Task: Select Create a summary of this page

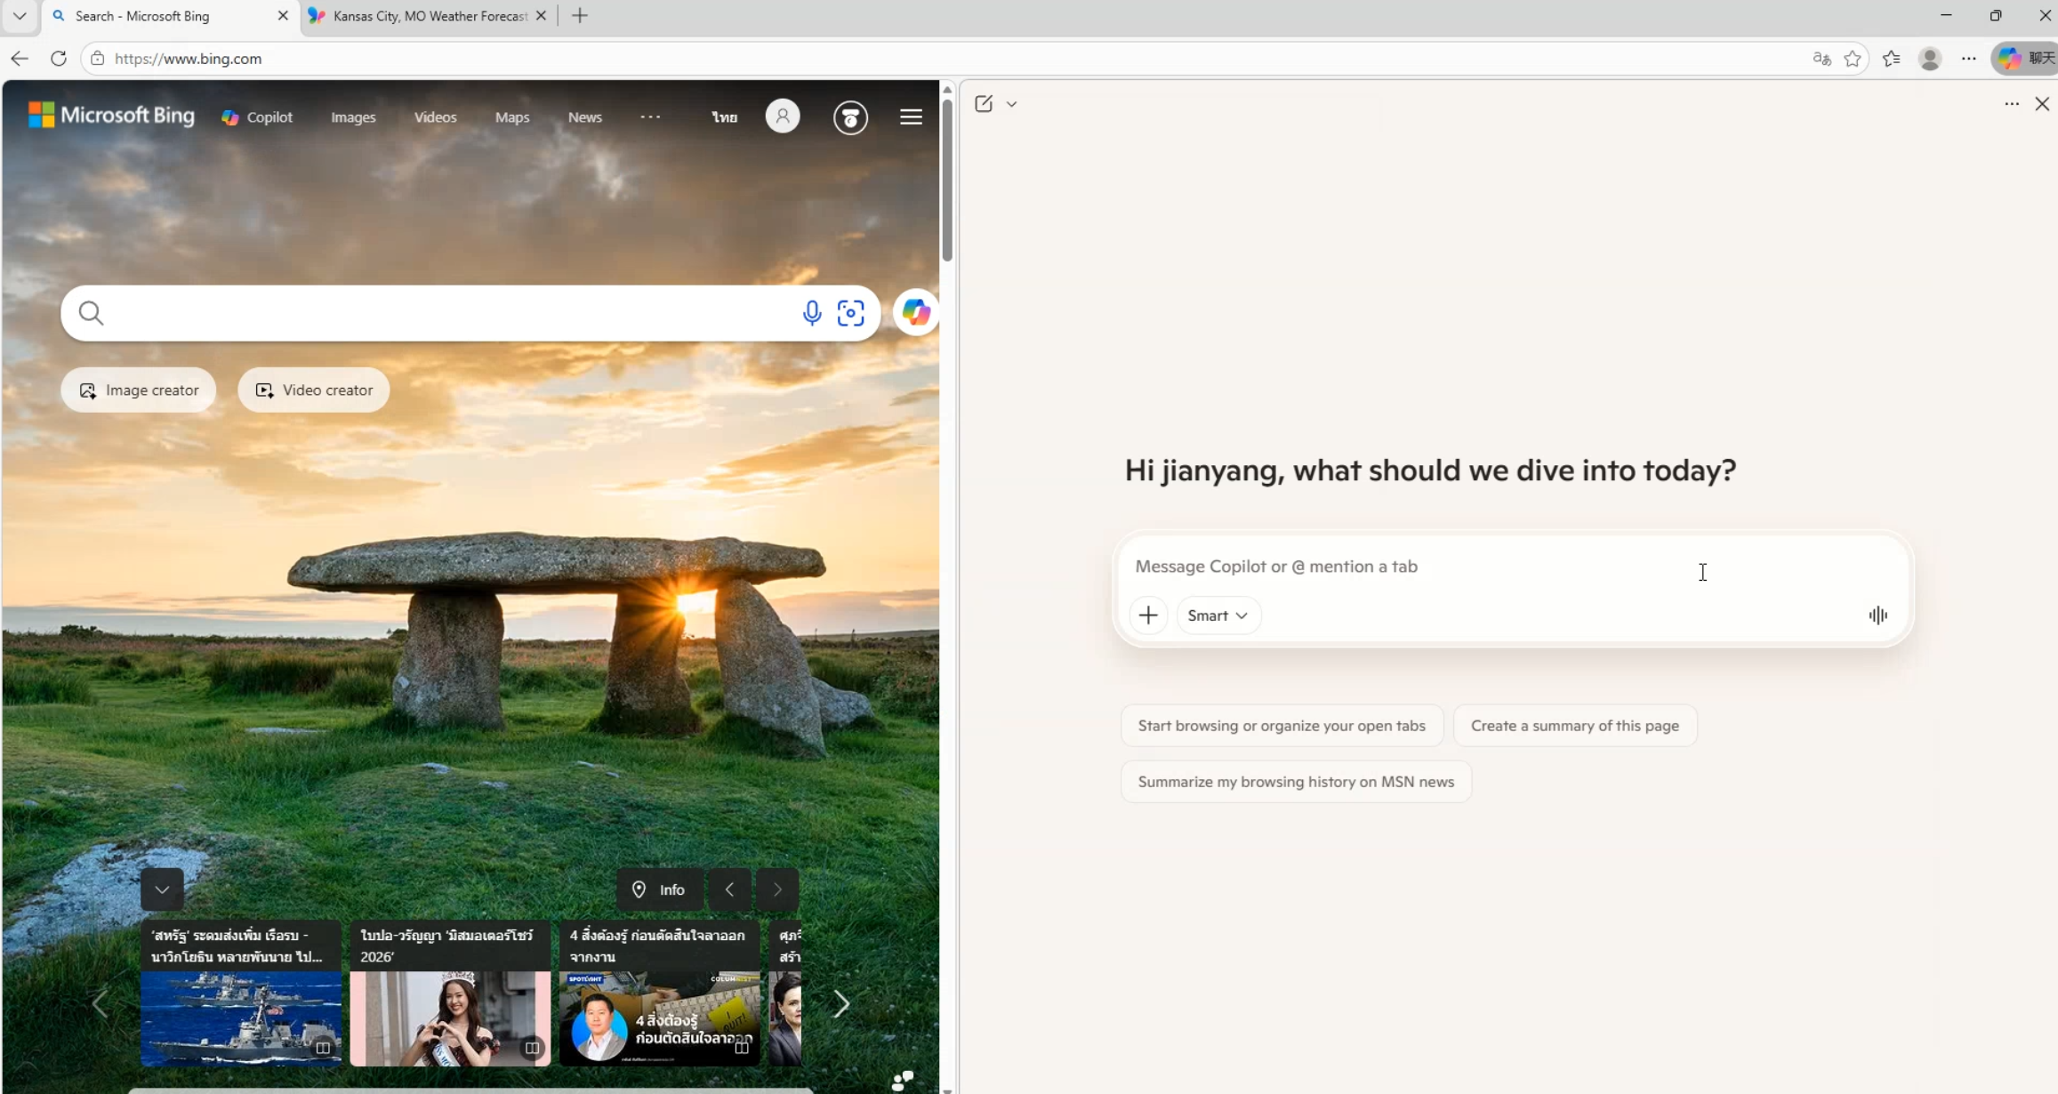Action: [1575, 726]
